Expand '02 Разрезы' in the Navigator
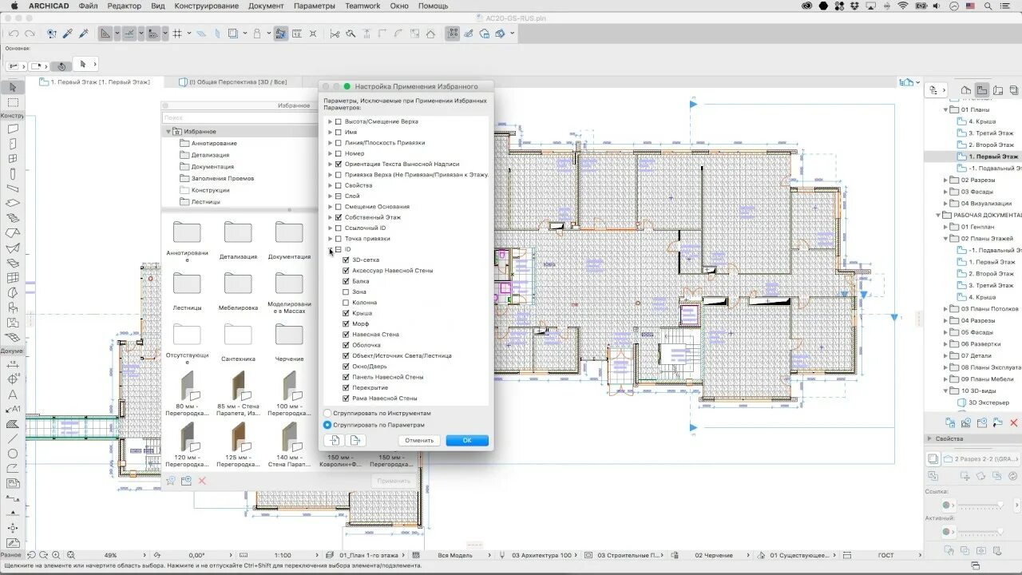Screen dimensions: 1022x575 946,180
